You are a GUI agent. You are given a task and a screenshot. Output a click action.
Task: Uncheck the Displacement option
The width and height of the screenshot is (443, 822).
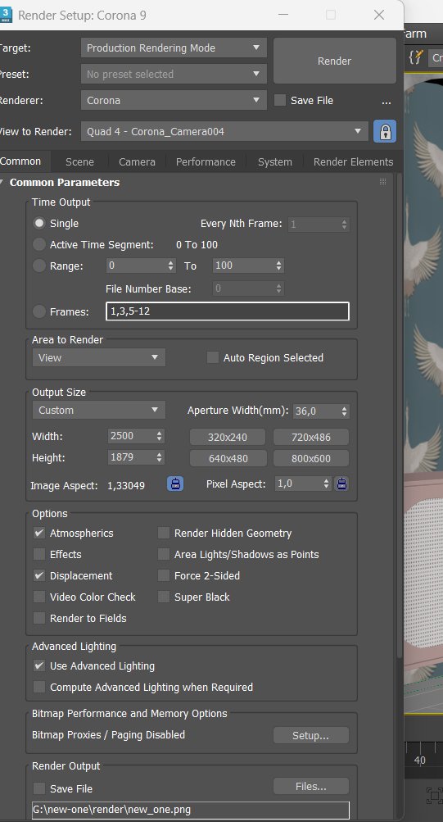39,575
